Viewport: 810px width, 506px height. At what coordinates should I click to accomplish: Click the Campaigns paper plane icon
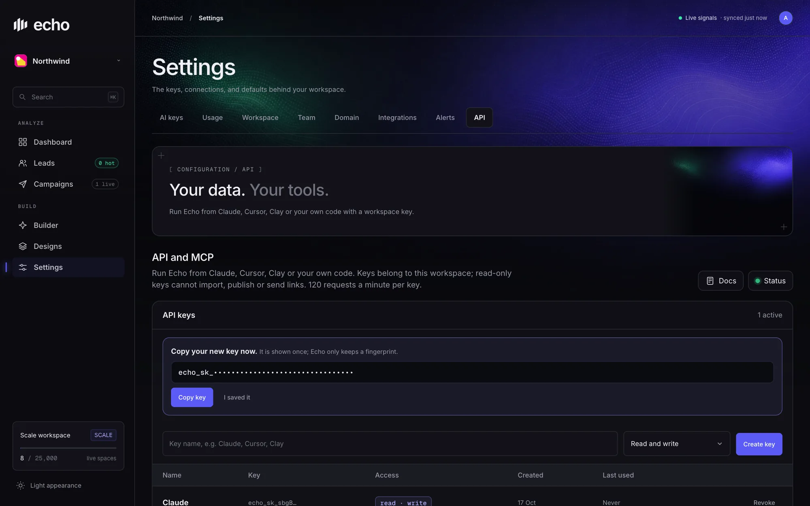23,184
